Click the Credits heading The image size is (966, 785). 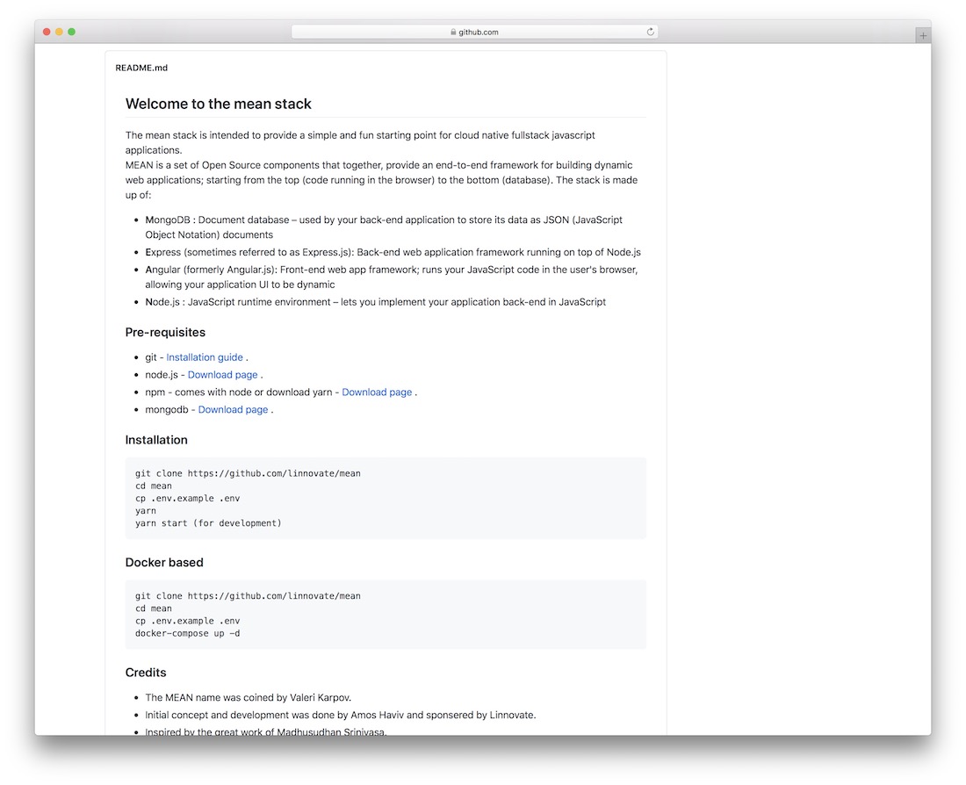[x=146, y=673]
